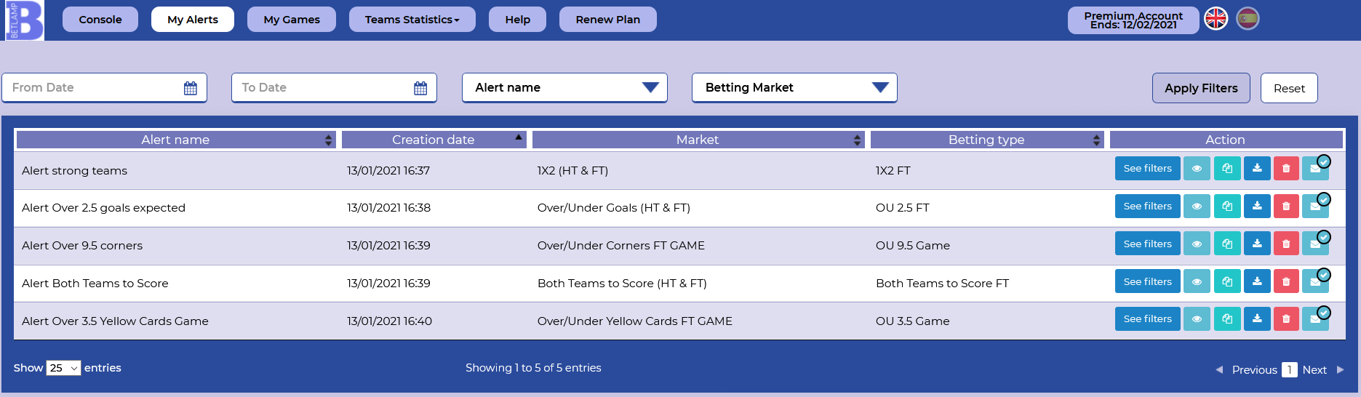Switch language to English with UK flag
Screen dimensions: 1361x397
pyautogui.click(x=1216, y=19)
